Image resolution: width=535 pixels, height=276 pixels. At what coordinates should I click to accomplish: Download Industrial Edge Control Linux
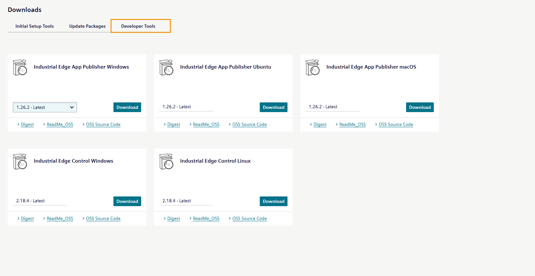pos(274,201)
